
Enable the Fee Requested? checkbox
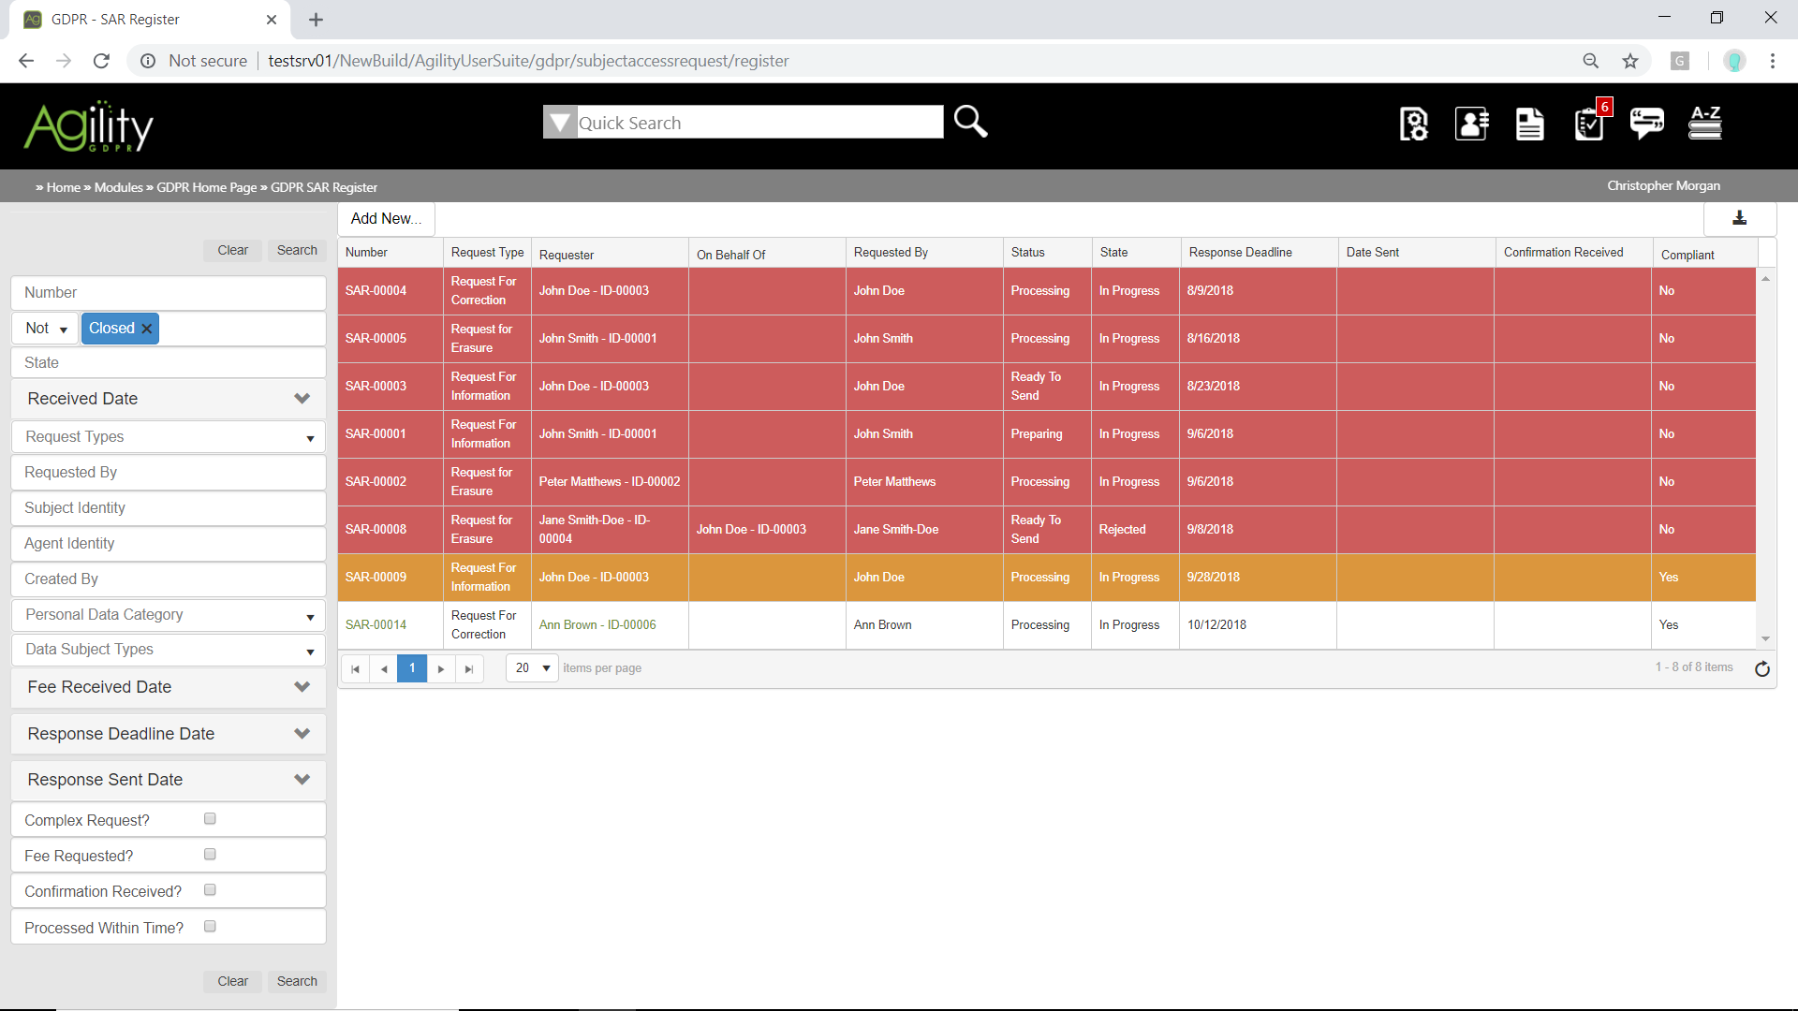(x=210, y=855)
